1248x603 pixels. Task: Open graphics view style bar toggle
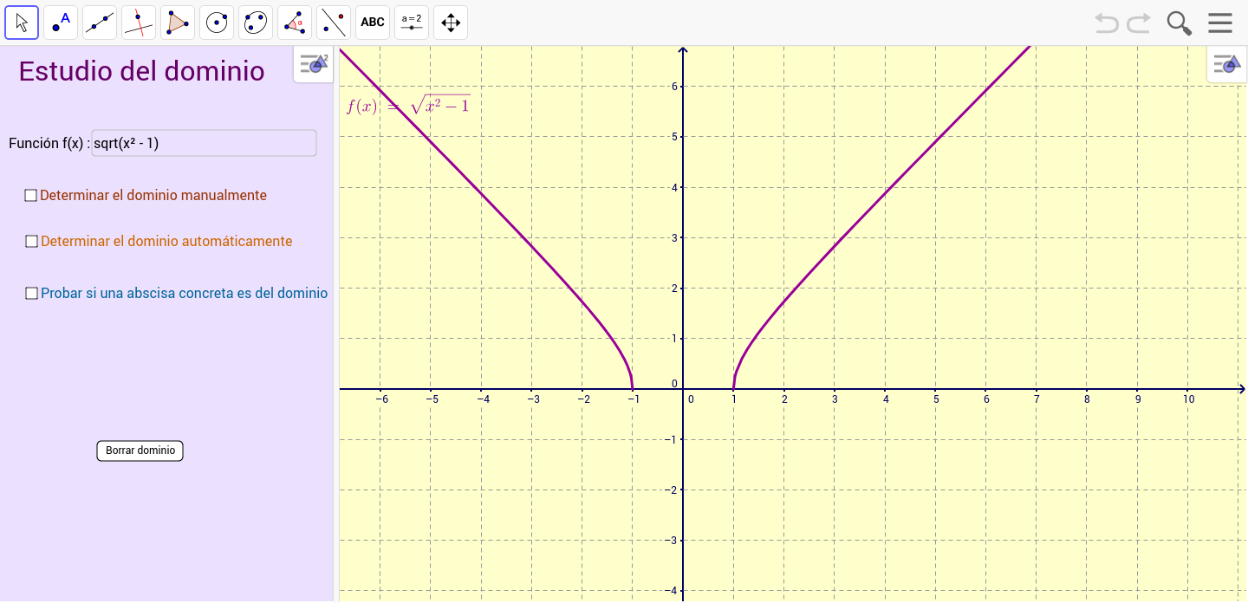[x=1226, y=64]
